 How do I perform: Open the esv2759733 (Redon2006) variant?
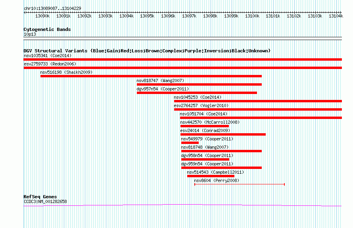coord(50,64)
